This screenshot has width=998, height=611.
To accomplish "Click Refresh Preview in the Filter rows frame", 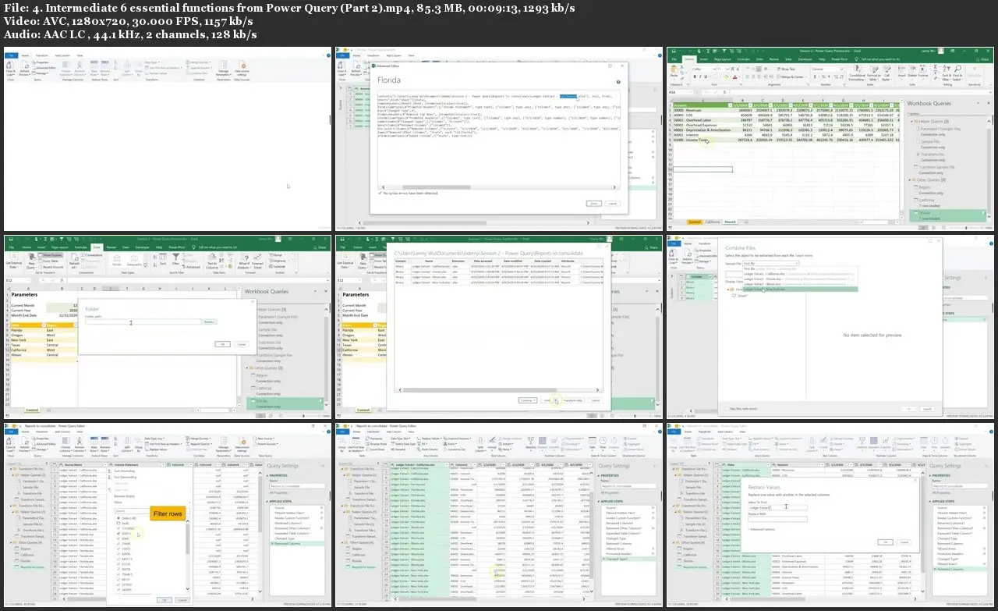I will 25,446.
